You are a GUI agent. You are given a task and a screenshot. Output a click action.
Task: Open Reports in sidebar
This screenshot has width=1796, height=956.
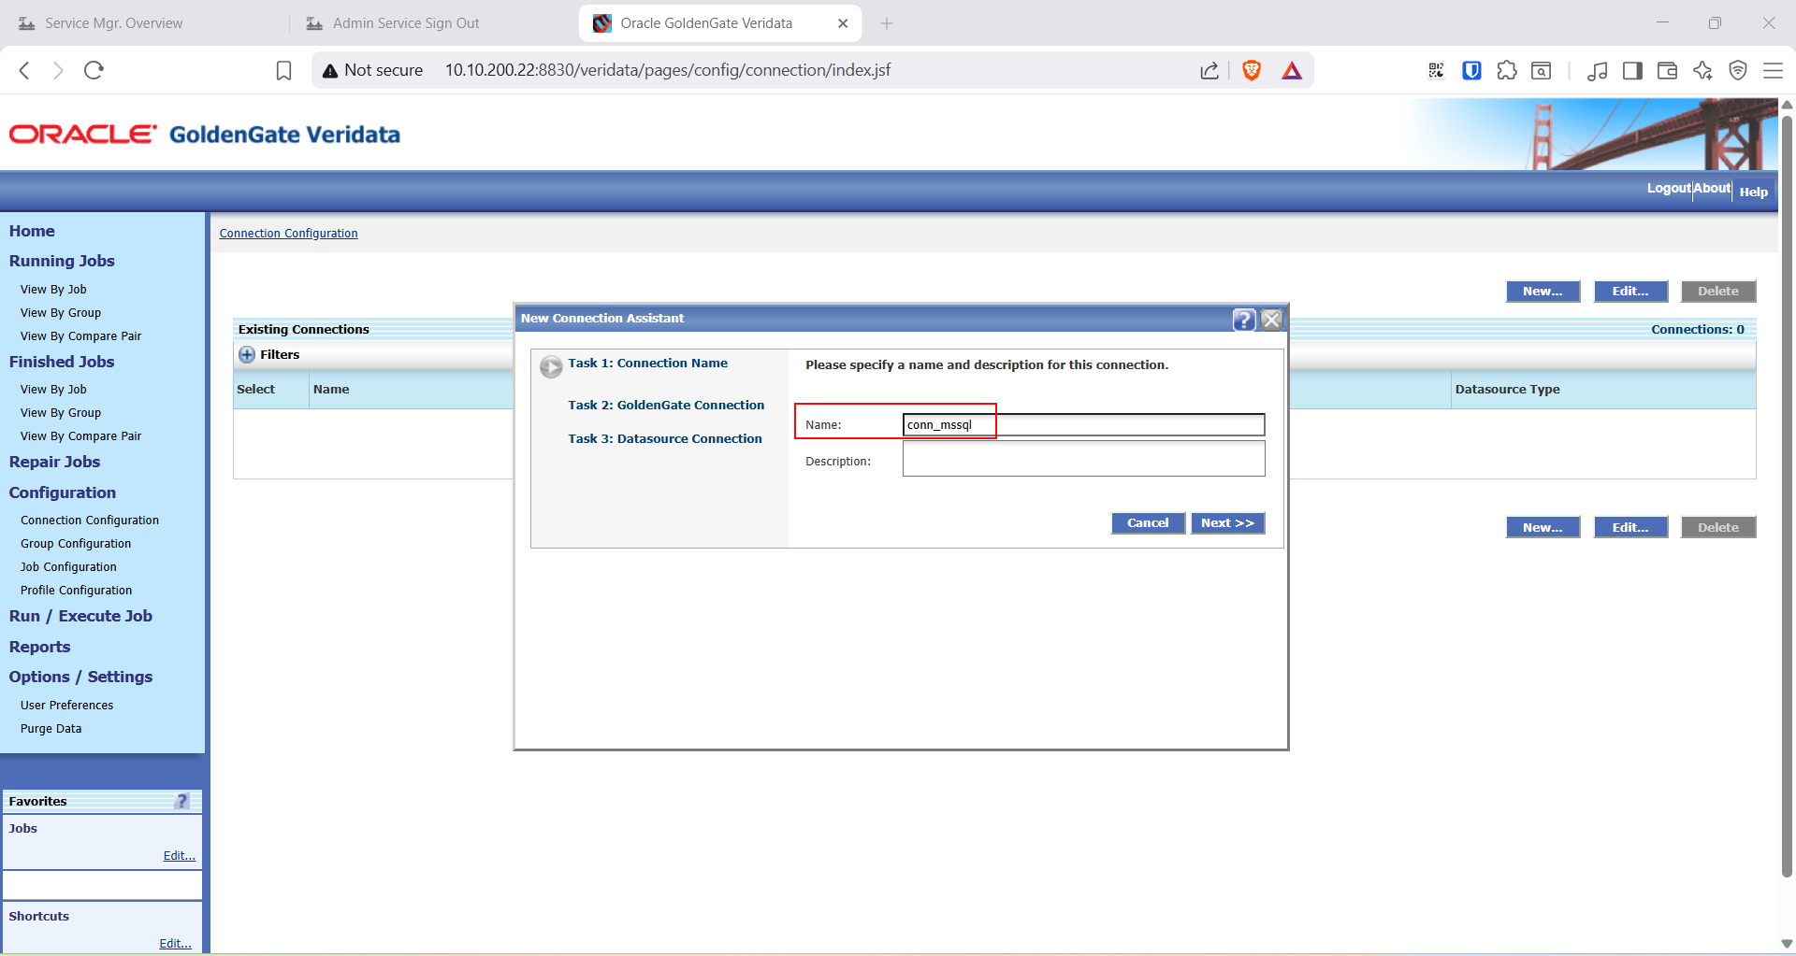[39, 647]
